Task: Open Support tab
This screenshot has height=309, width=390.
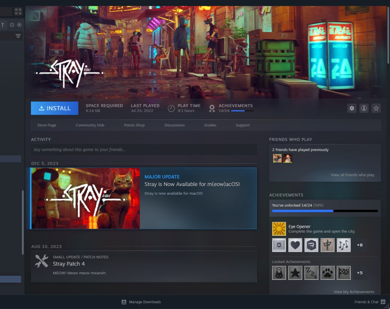Action: (x=243, y=125)
